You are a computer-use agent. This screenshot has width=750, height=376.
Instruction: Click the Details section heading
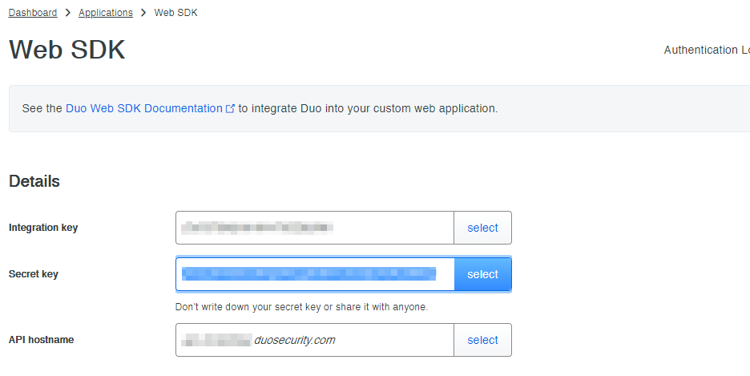click(34, 181)
